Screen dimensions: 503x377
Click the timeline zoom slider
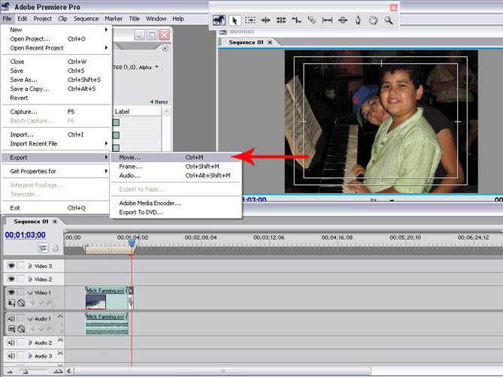[x=25, y=371]
